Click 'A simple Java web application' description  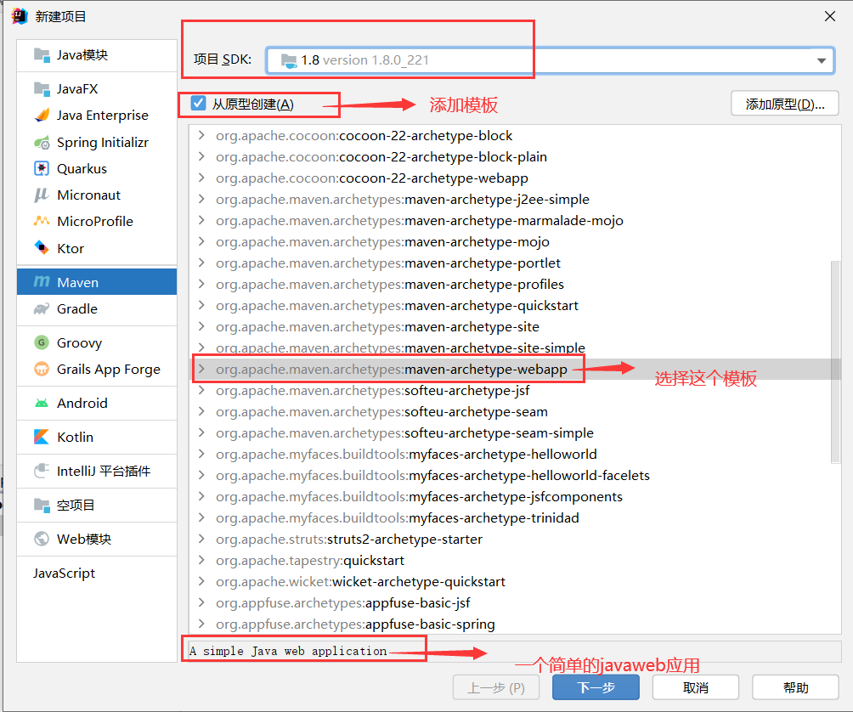tap(288, 651)
